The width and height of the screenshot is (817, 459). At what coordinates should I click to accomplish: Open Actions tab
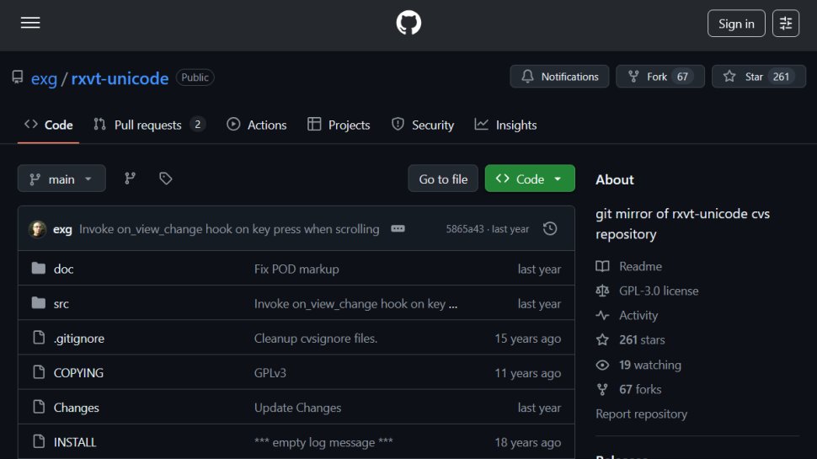[256, 125]
